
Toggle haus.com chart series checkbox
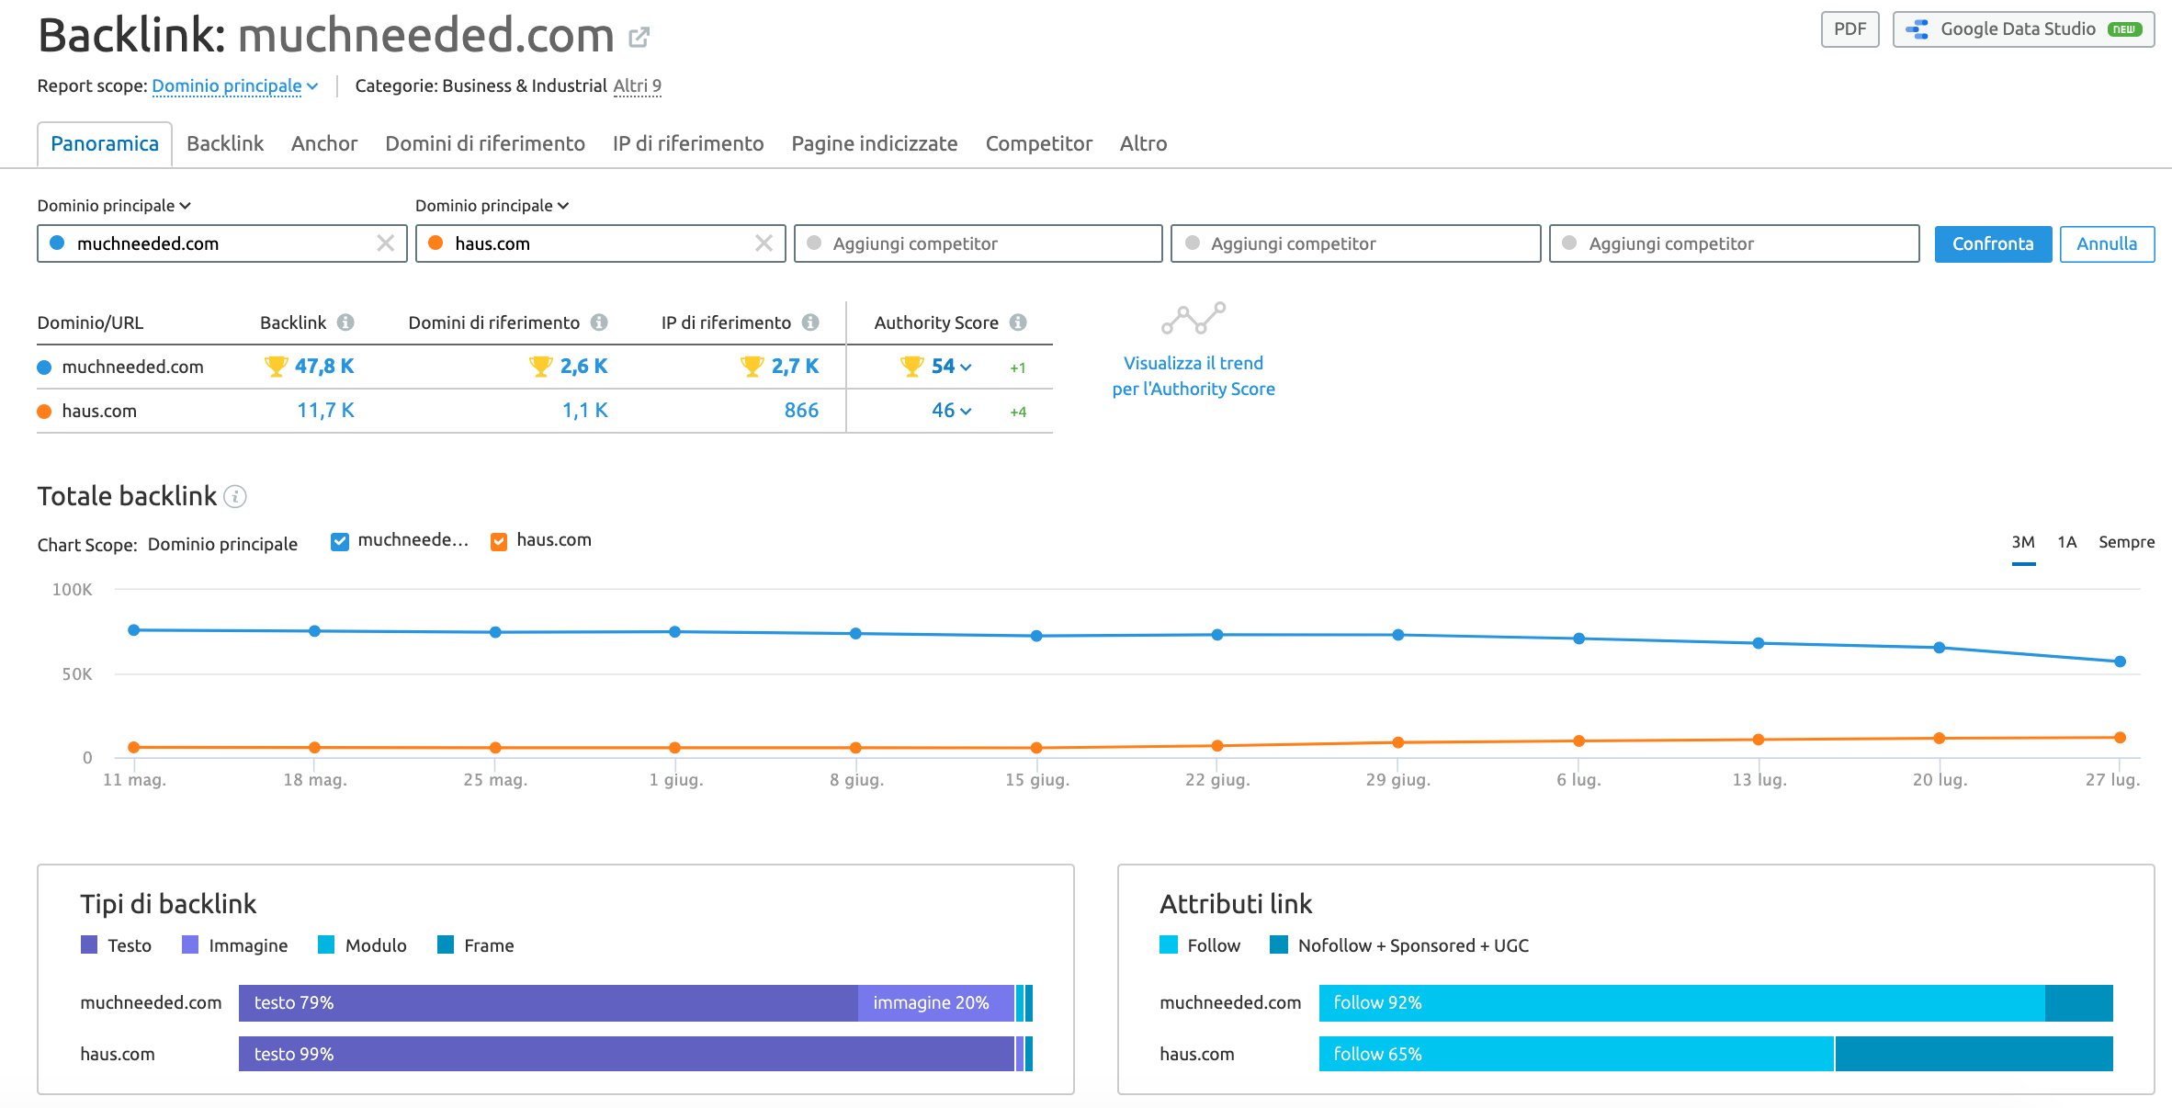499,541
